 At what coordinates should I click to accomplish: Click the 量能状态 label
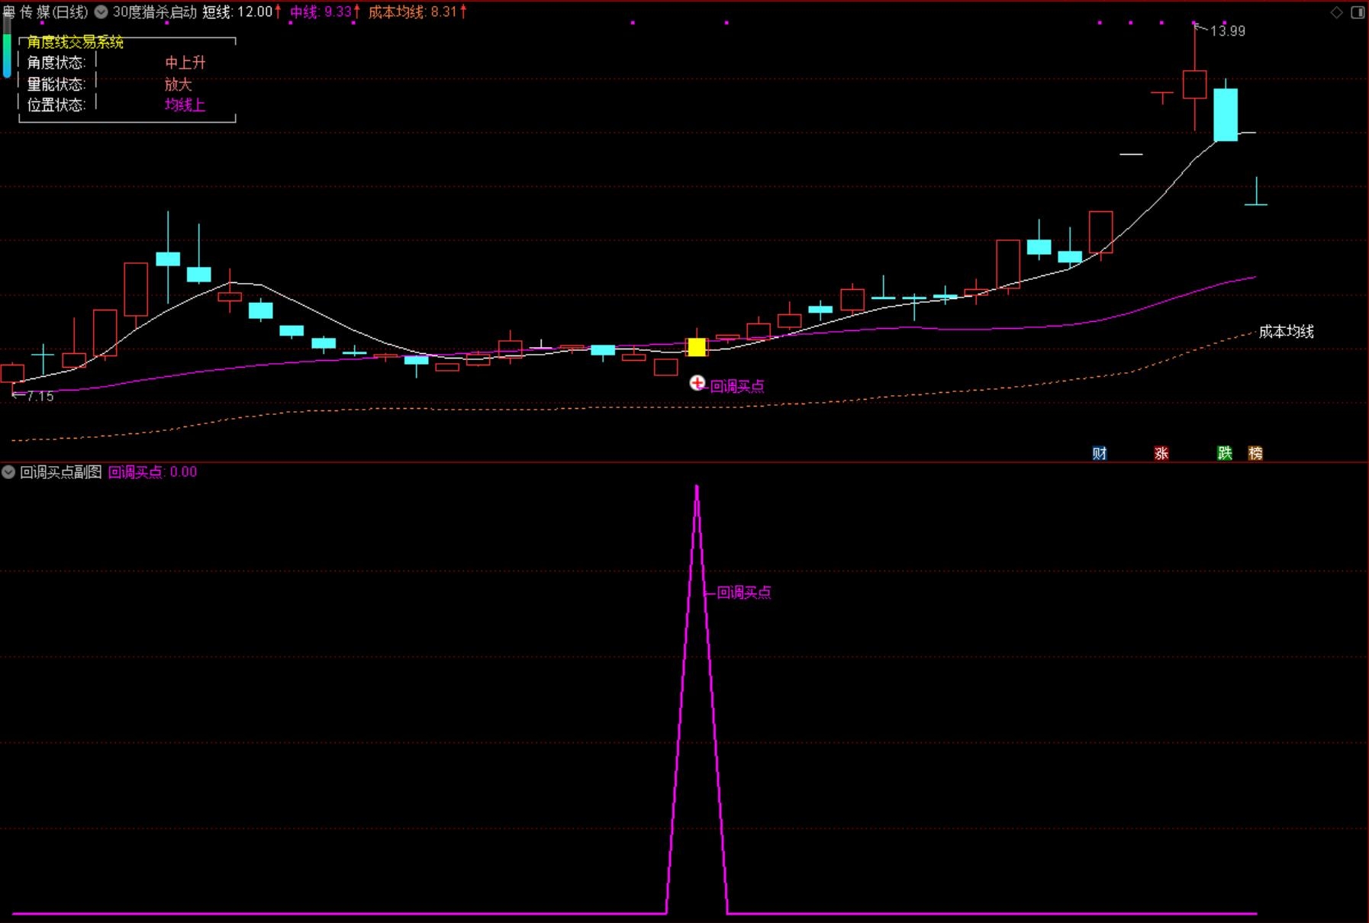[x=56, y=84]
